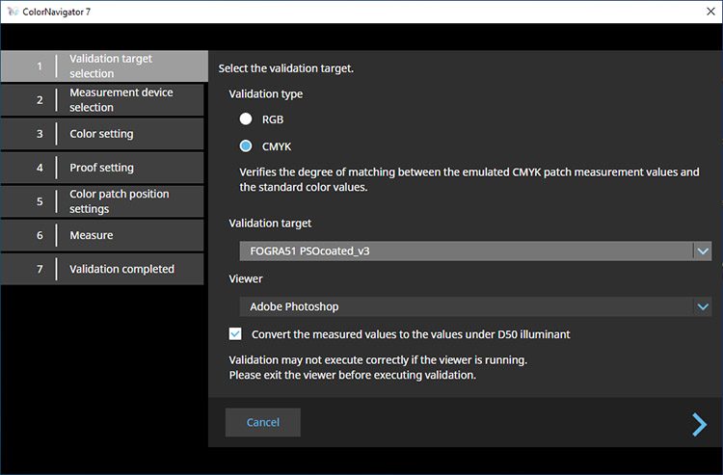Select the RGB validation type
Screen dimensions: 723x475
click(246, 119)
